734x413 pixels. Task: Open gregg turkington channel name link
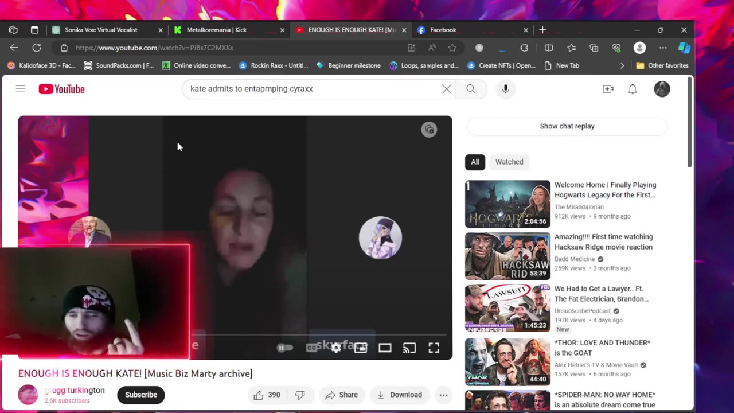coord(75,390)
